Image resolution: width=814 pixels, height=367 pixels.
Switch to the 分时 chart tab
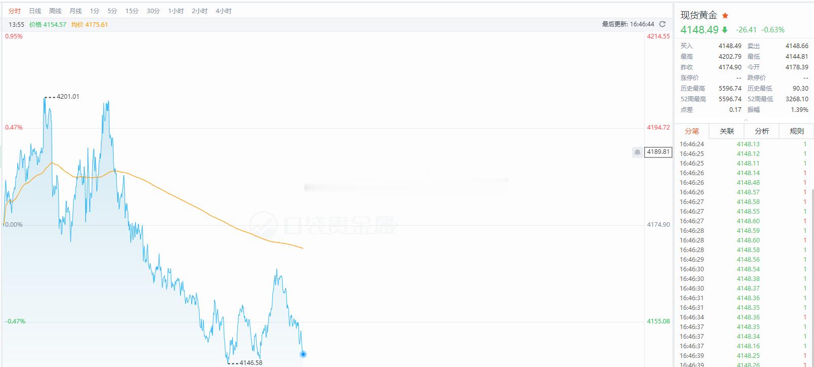pyautogui.click(x=15, y=11)
